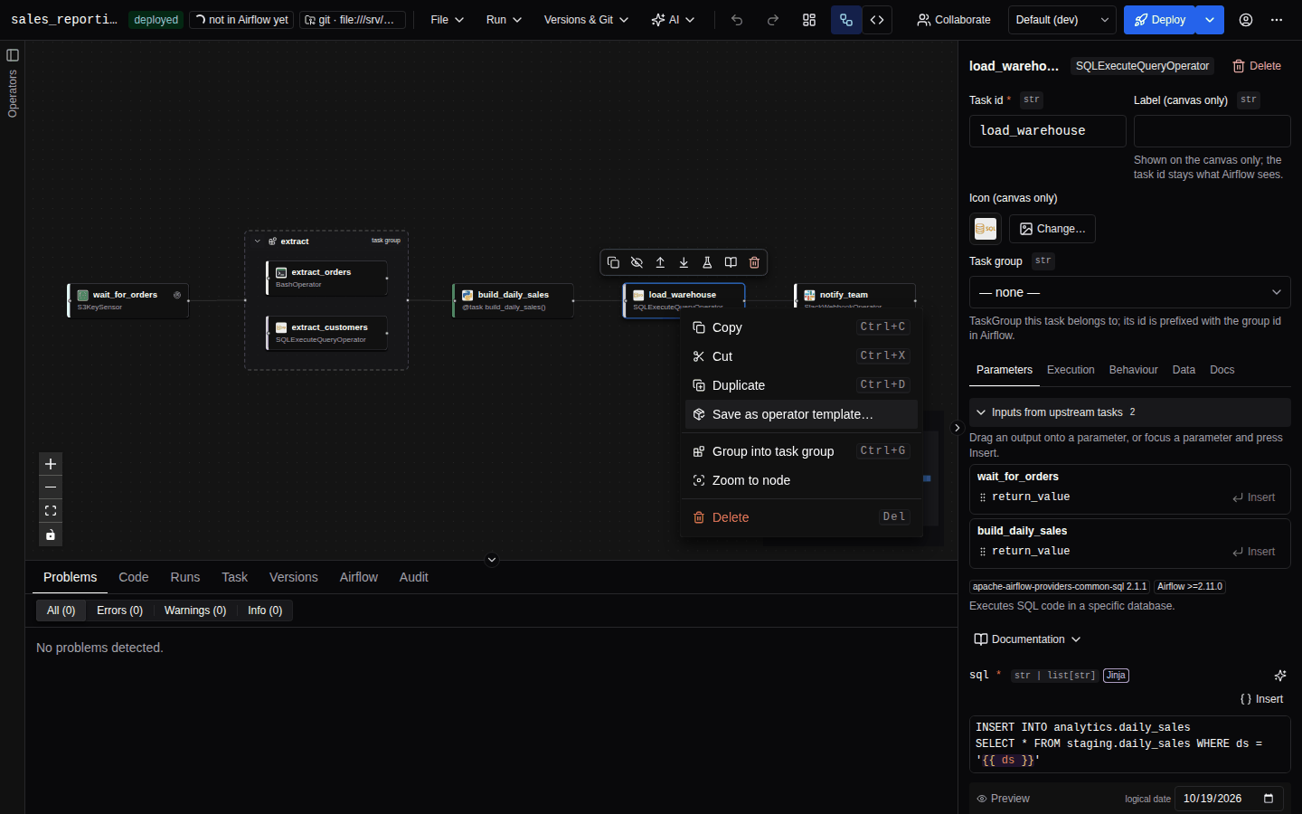Switch to the code view
The image size is (1302, 814).
coord(877,20)
